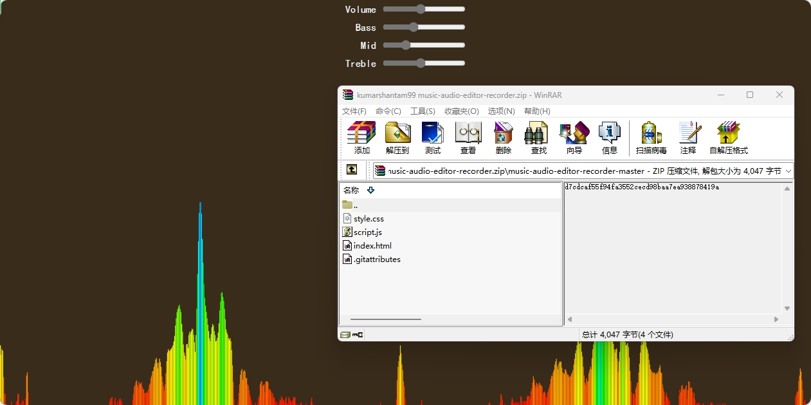Click the parent folder ".." icon

(347, 205)
